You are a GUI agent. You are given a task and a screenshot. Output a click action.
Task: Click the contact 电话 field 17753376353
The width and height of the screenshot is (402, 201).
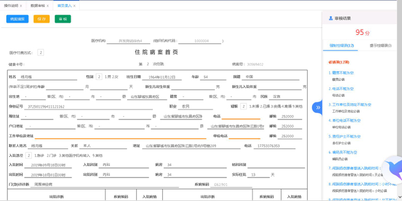(274, 146)
